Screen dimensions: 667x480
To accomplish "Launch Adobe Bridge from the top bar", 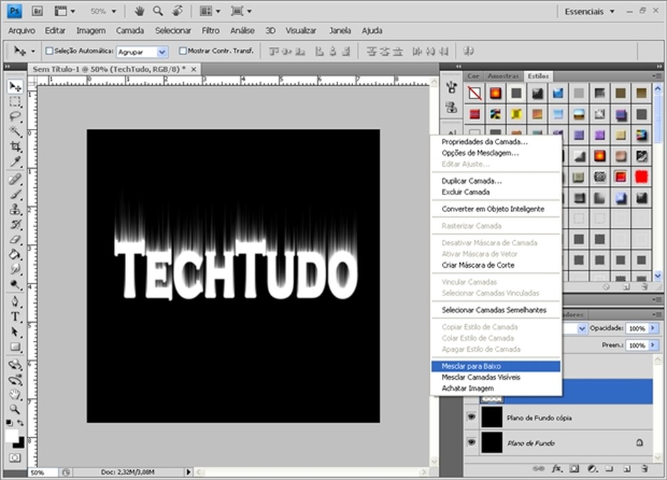I will [x=38, y=12].
